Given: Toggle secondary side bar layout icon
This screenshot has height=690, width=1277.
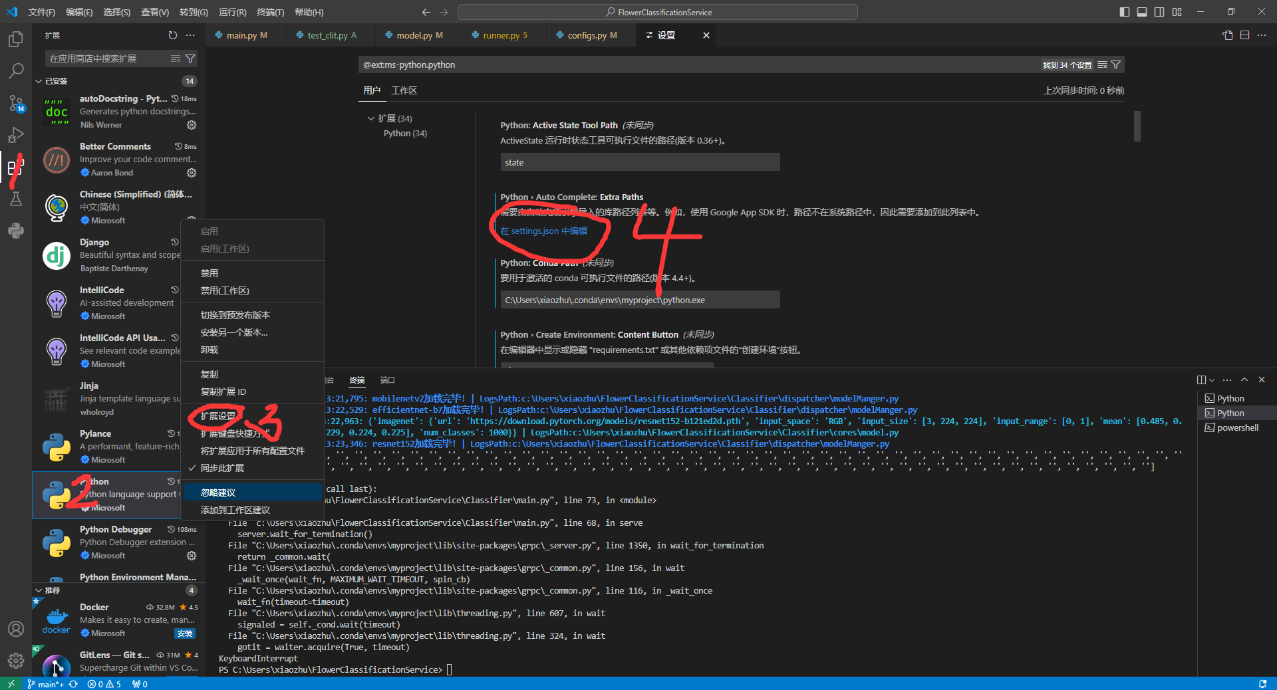Looking at the screenshot, I should pyautogui.click(x=1159, y=12).
